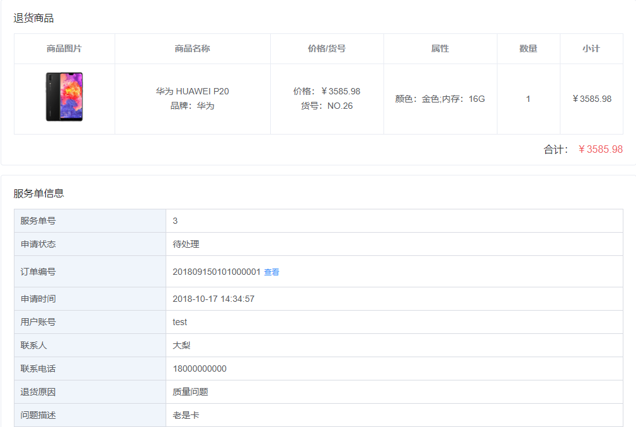Click price text 价格：￥3585.98
The height and width of the screenshot is (427, 636).
pos(327,92)
